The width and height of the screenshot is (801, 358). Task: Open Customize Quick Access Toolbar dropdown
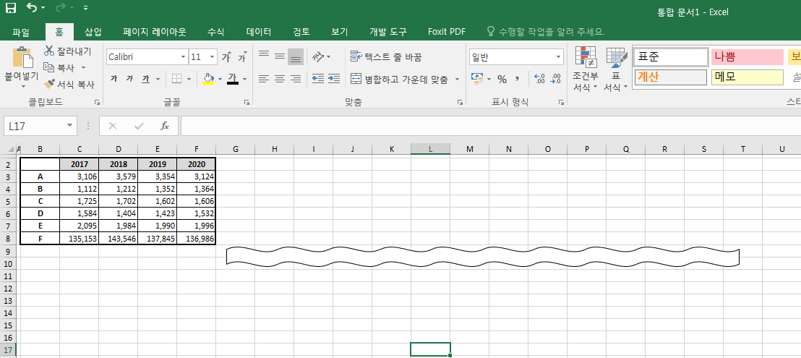[x=85, y=8]
